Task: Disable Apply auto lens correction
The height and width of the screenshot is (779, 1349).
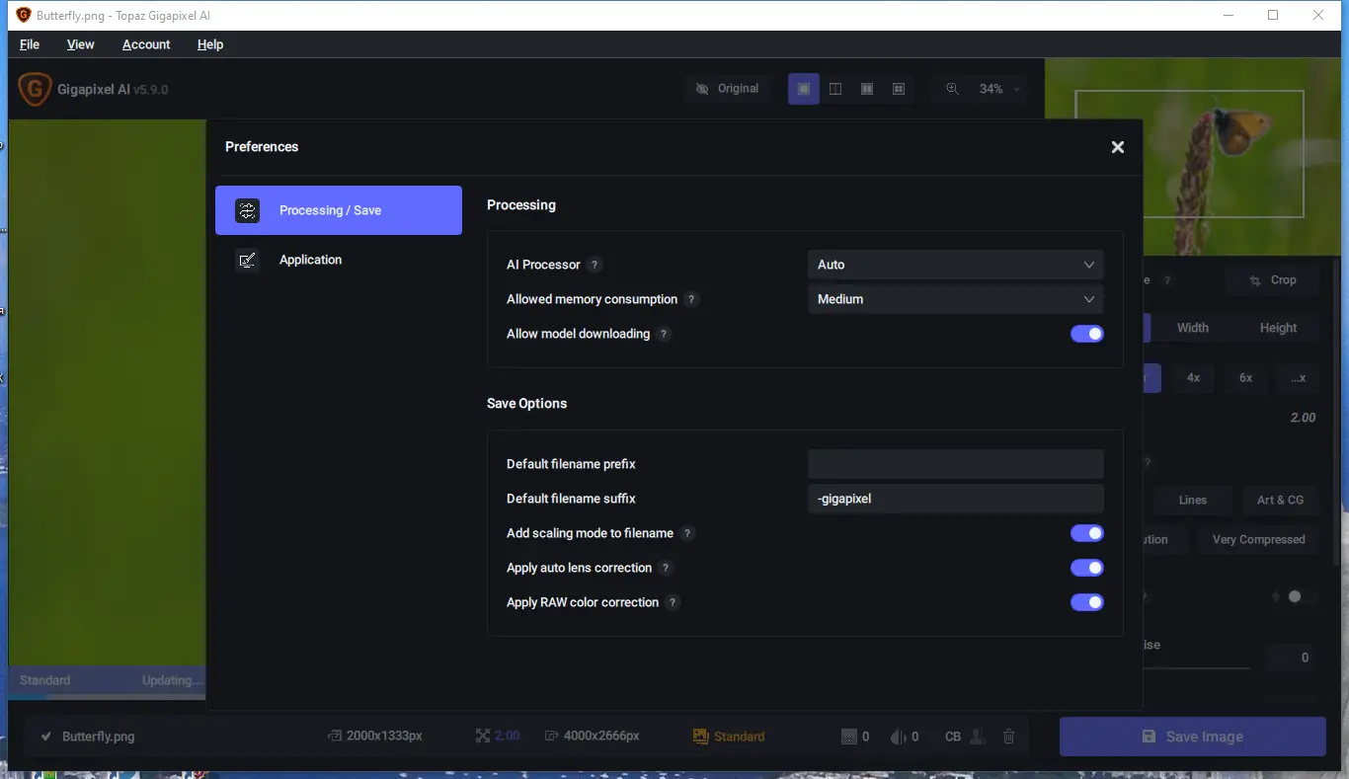Action: pos(1087,568)
